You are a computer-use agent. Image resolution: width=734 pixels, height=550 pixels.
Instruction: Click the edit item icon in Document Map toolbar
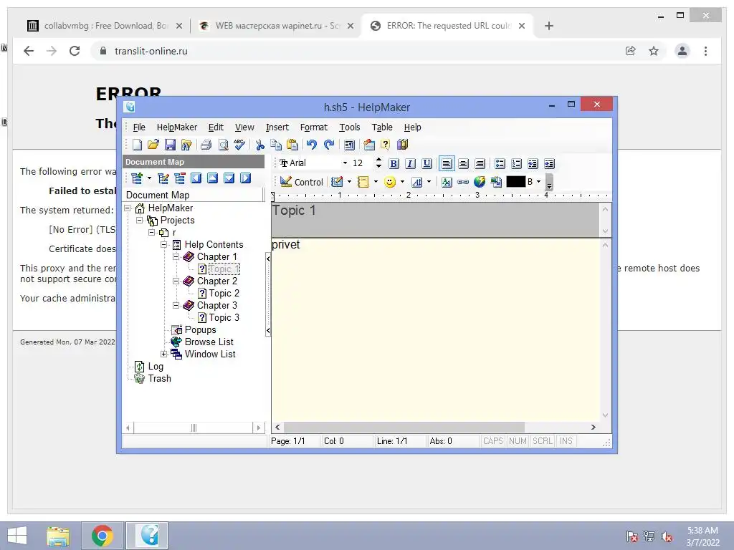pos(163,178)
